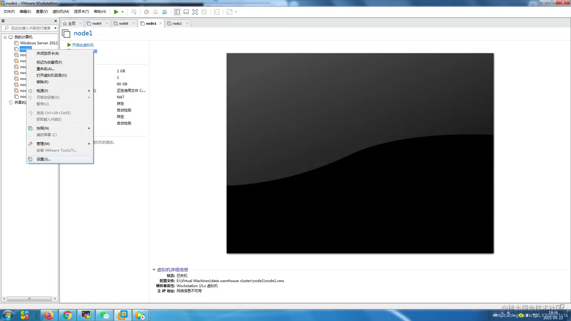Click the console view toolbar icon

217,12
